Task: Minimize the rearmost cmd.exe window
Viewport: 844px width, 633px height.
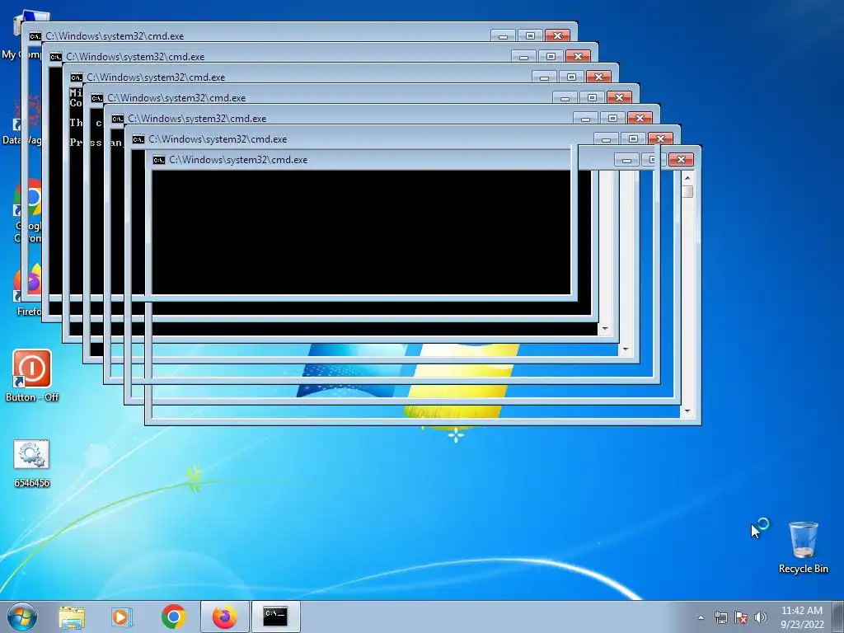Action: (503, 35)
